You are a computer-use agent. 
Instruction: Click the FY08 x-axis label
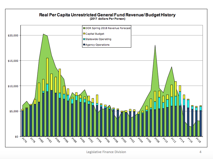(157, 140)
